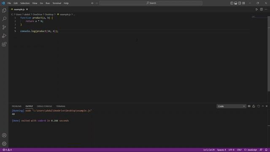Switch to the Output panel tab

pos(29,106)
